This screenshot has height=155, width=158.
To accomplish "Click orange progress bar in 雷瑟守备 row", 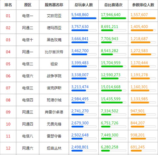I will (x=143, y=139).
